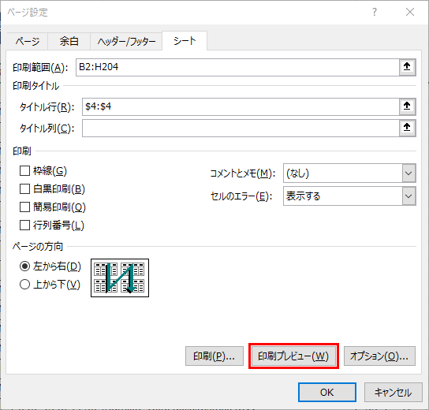Enable the 枠線(G) checkbox
The width and height of the screenshot is (429, 410).
click(x=24, y=171)
